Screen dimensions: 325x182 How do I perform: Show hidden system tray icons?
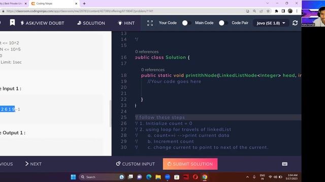pos(247,177)
